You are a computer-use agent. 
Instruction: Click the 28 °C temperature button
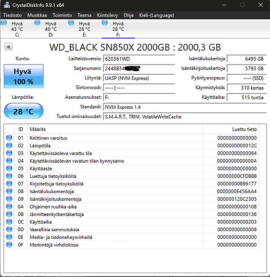click(x=24, y=111)
